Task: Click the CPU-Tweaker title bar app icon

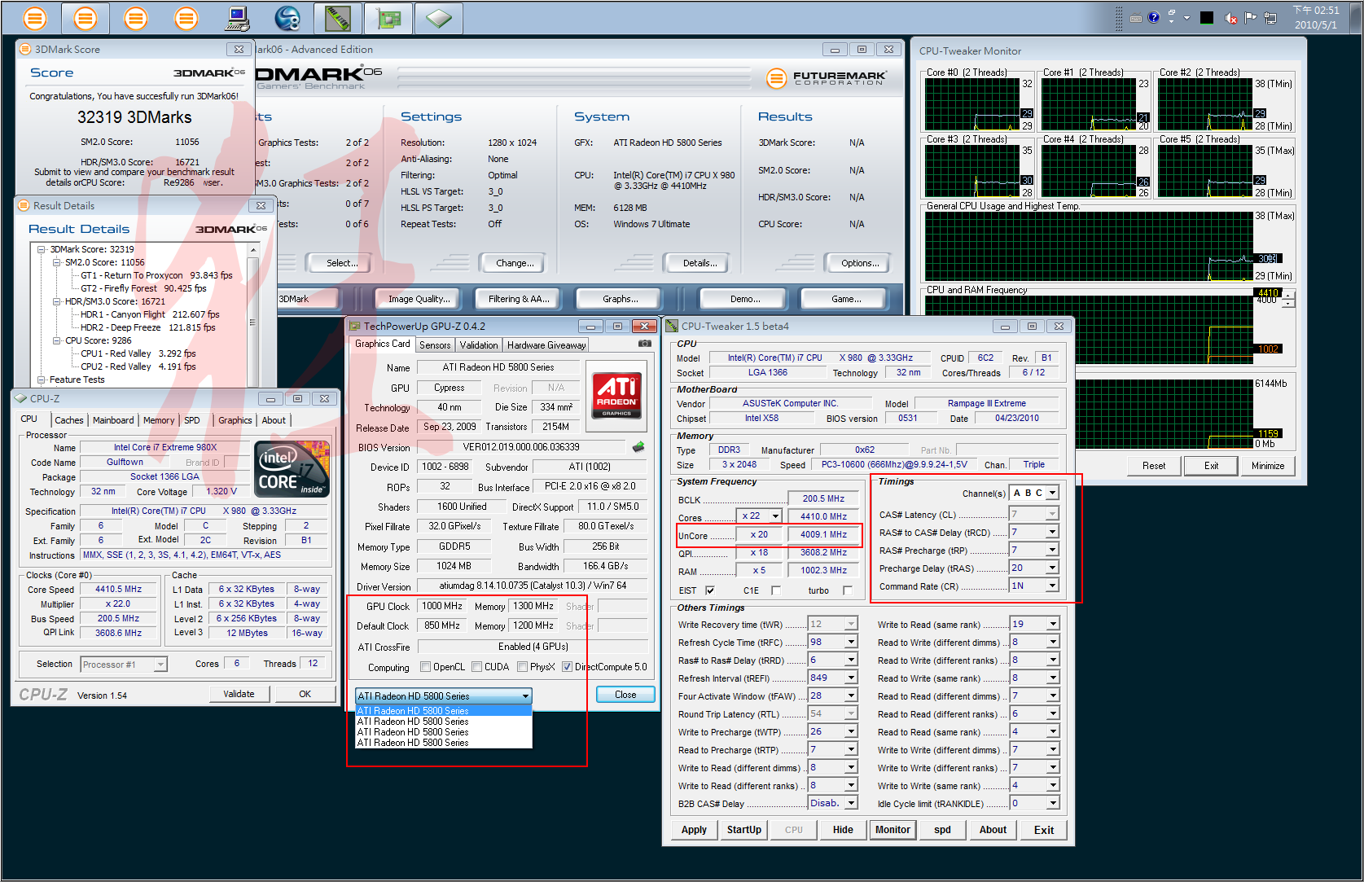Action: [672, 326]
